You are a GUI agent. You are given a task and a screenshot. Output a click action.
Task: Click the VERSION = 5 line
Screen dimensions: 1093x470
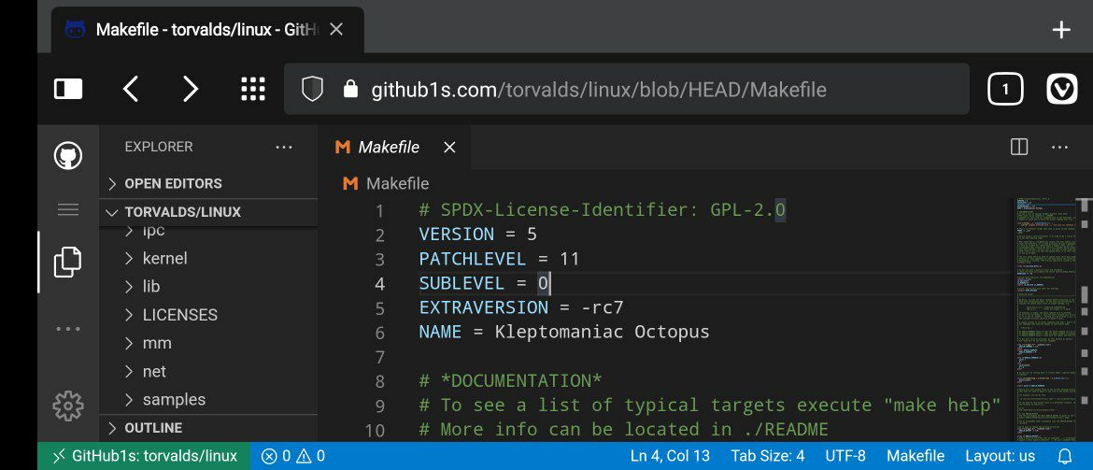[477, 235]
